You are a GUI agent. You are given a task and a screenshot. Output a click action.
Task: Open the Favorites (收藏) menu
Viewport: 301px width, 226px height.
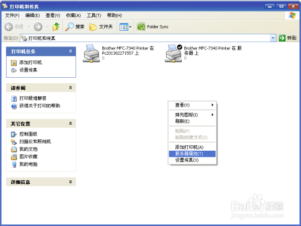click(x=73, y=16)
